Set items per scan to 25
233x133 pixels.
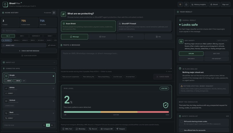pyautogui.click(x=48, y=125)
